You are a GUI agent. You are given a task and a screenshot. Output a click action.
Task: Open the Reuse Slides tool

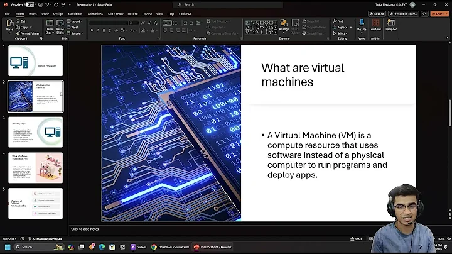tap(60, 27)
